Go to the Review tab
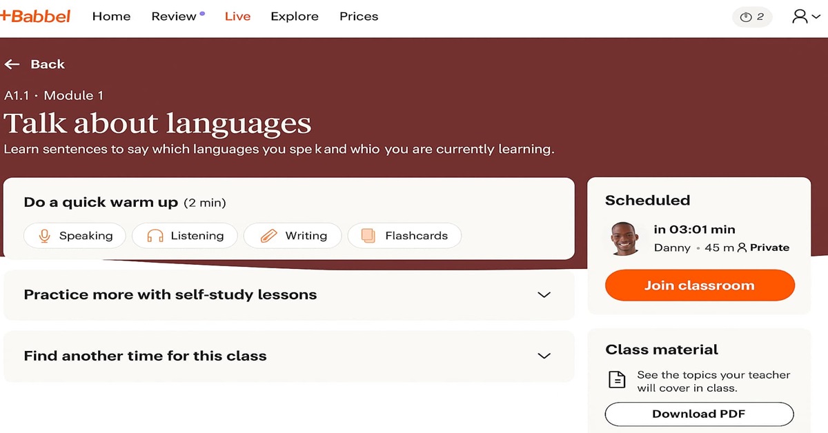The width and height of the screenshot is (828, 433). coord(174,17)
